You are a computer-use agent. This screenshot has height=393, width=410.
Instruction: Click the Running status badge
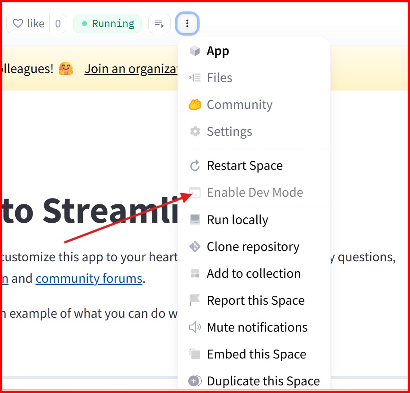107,24
